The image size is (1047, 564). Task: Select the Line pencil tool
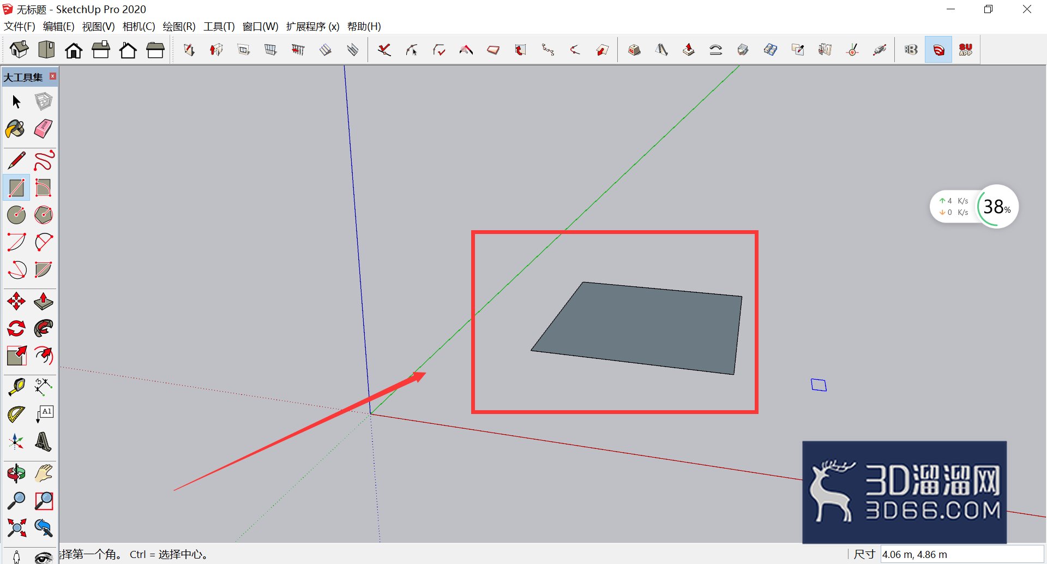(16, 160)
